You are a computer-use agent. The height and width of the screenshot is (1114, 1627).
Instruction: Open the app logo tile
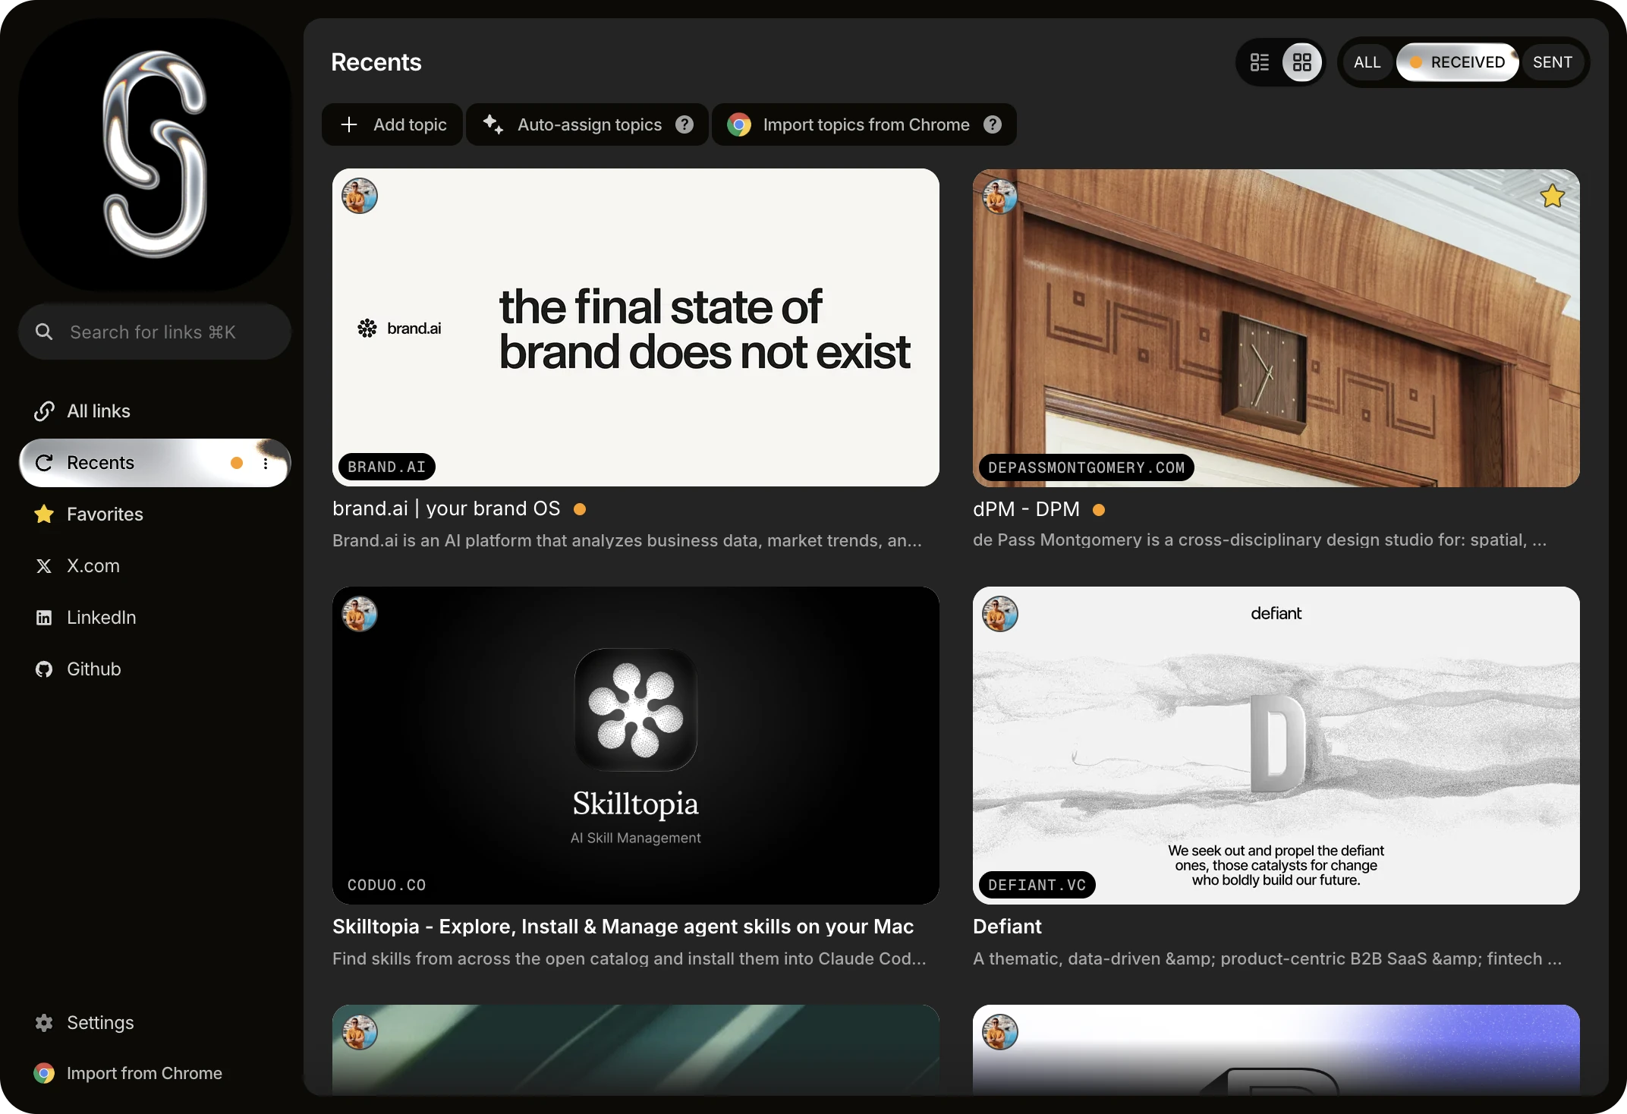point(155,155)
